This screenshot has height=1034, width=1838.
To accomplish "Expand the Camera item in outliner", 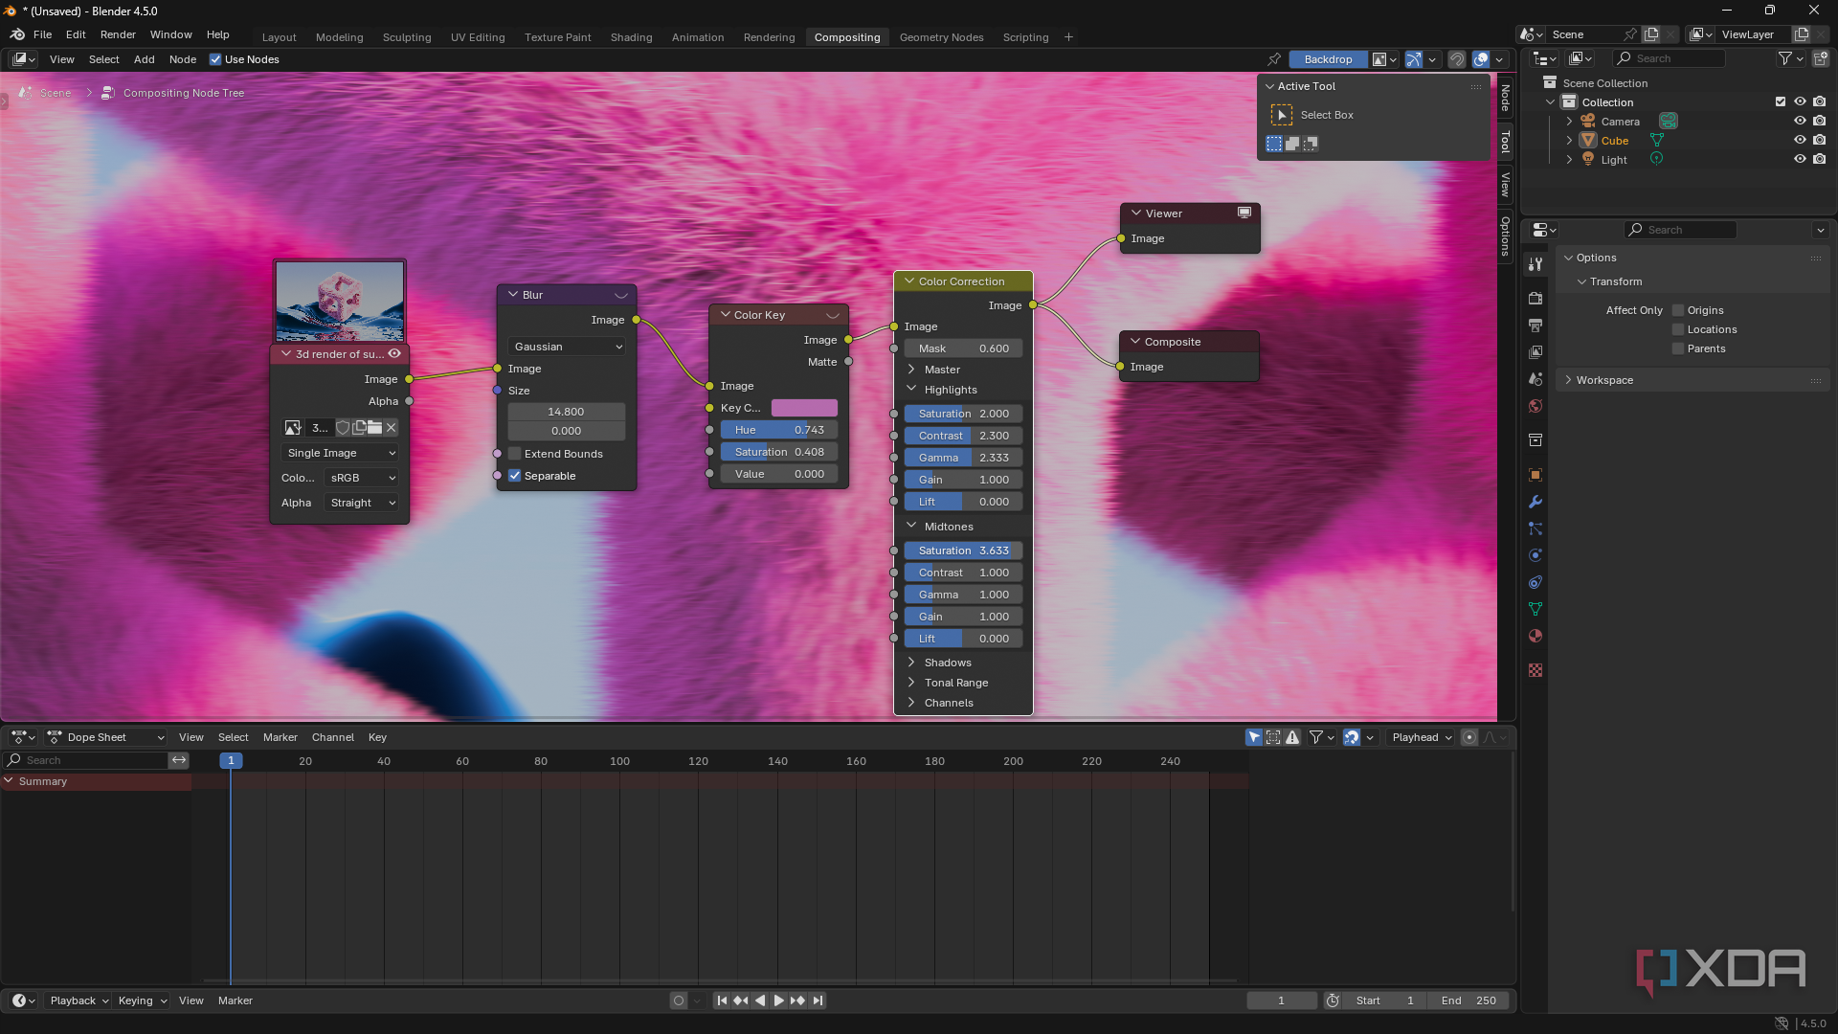I will (x=1569, y=122).
